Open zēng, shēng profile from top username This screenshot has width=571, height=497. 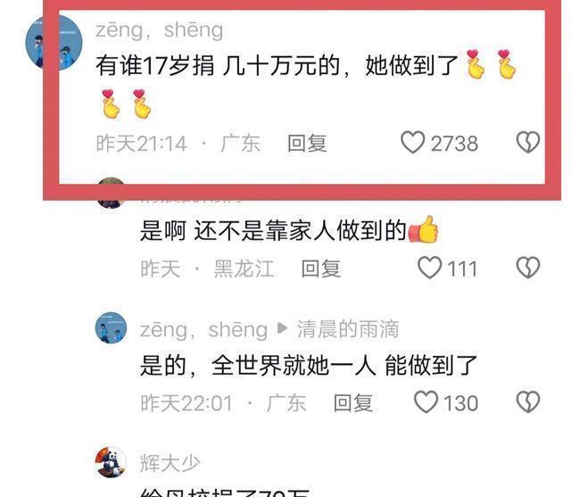click(x=159, y=29)
